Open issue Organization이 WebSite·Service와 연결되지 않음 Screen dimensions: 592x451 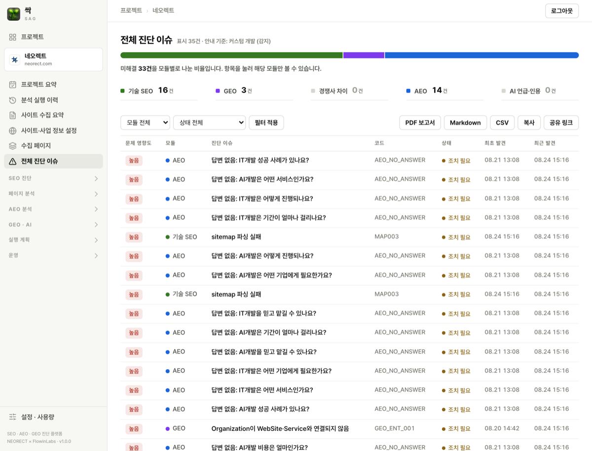[280, 429]
